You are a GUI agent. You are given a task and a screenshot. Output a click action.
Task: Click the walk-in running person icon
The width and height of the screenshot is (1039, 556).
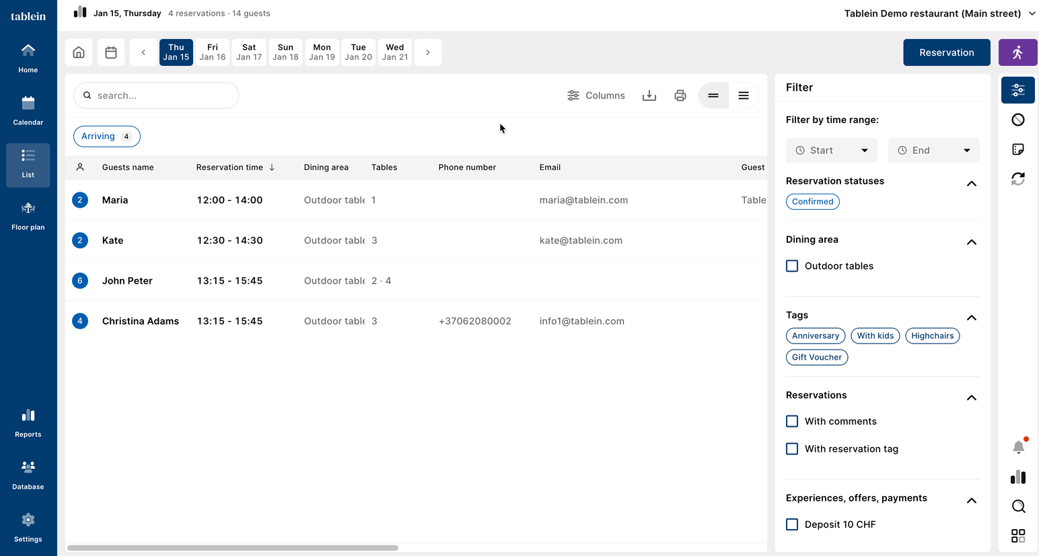[1017, 52]
